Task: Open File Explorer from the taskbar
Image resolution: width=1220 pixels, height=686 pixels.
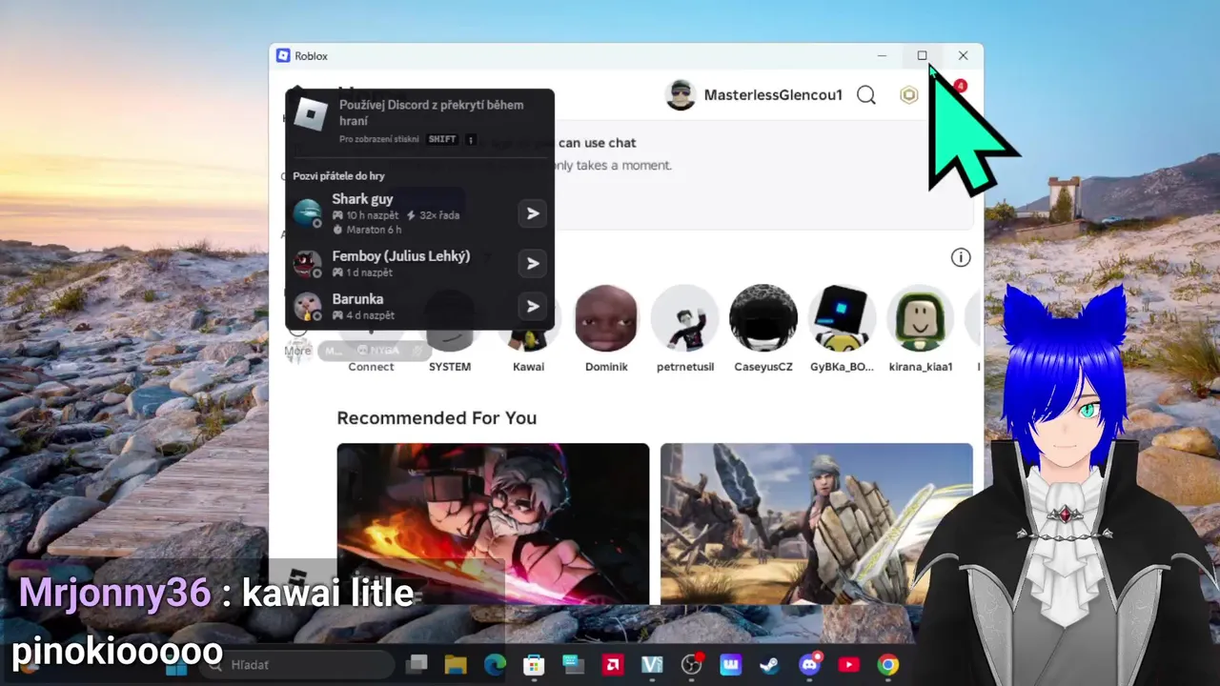Action: tap(456, 665)
